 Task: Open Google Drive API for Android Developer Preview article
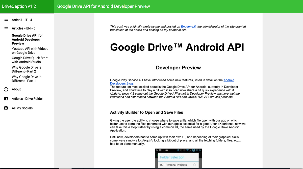coord(27,39)
